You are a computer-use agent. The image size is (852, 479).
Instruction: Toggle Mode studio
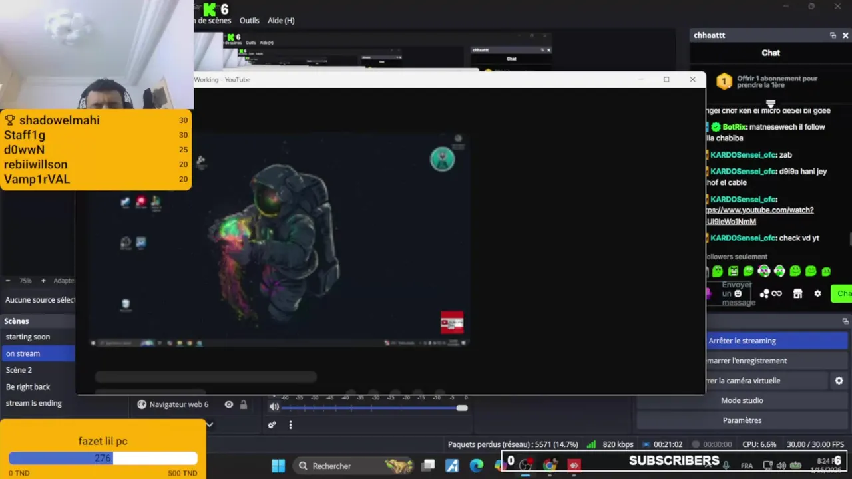[x=742, y=400]
